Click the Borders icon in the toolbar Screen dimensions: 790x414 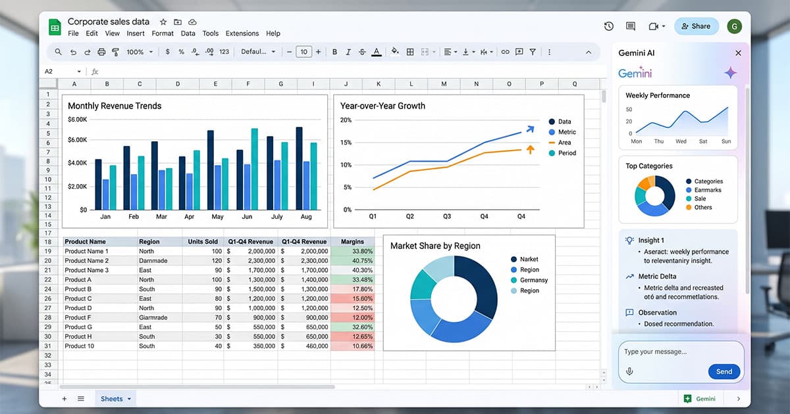pos(410,51)
